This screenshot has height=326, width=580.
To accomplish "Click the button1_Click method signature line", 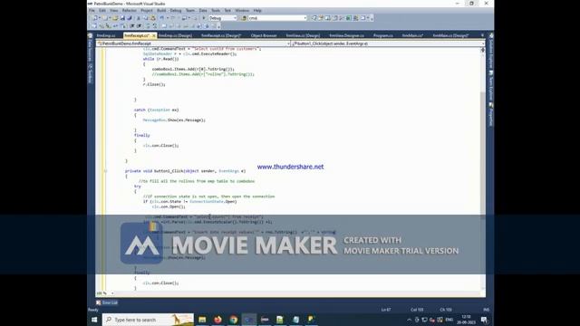I will 185,171.
